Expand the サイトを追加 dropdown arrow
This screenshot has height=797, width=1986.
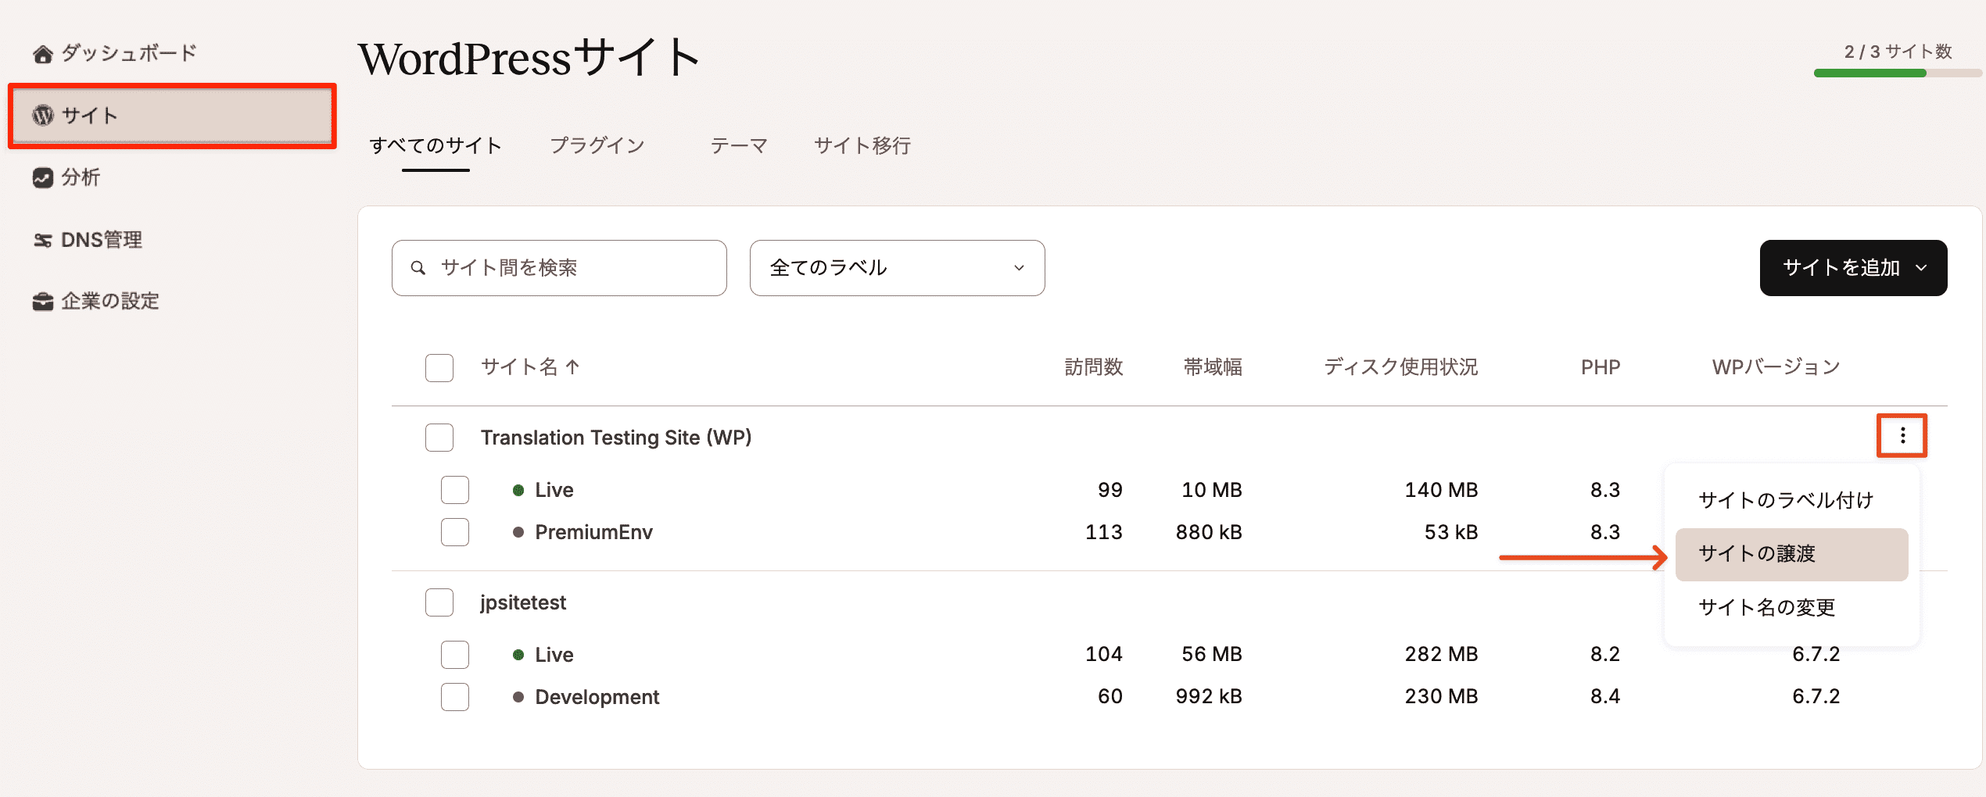coord(1922,267)
